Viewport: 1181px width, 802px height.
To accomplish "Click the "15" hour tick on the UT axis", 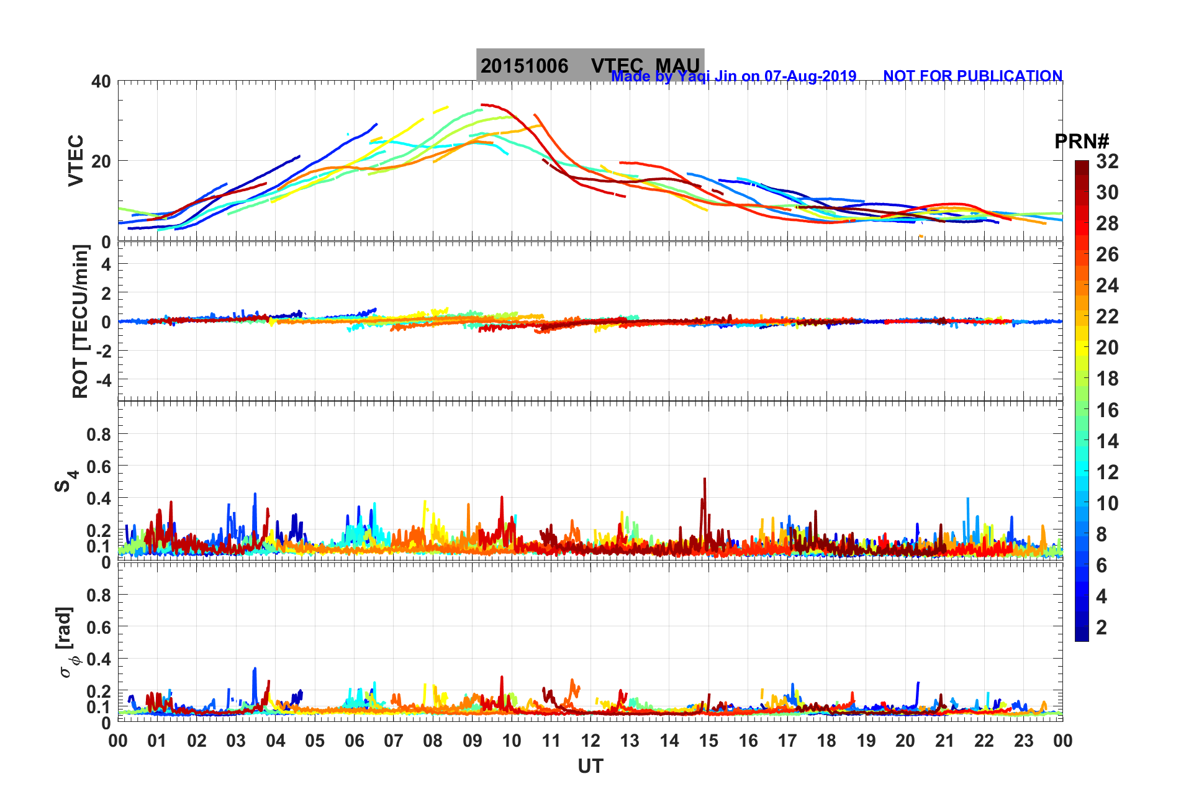I will tap(708, 741).
